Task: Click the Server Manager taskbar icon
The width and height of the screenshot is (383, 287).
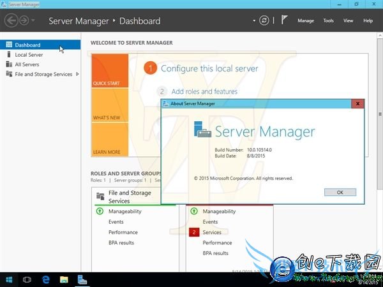Action: pyautogui.click(x=82, y=280)
